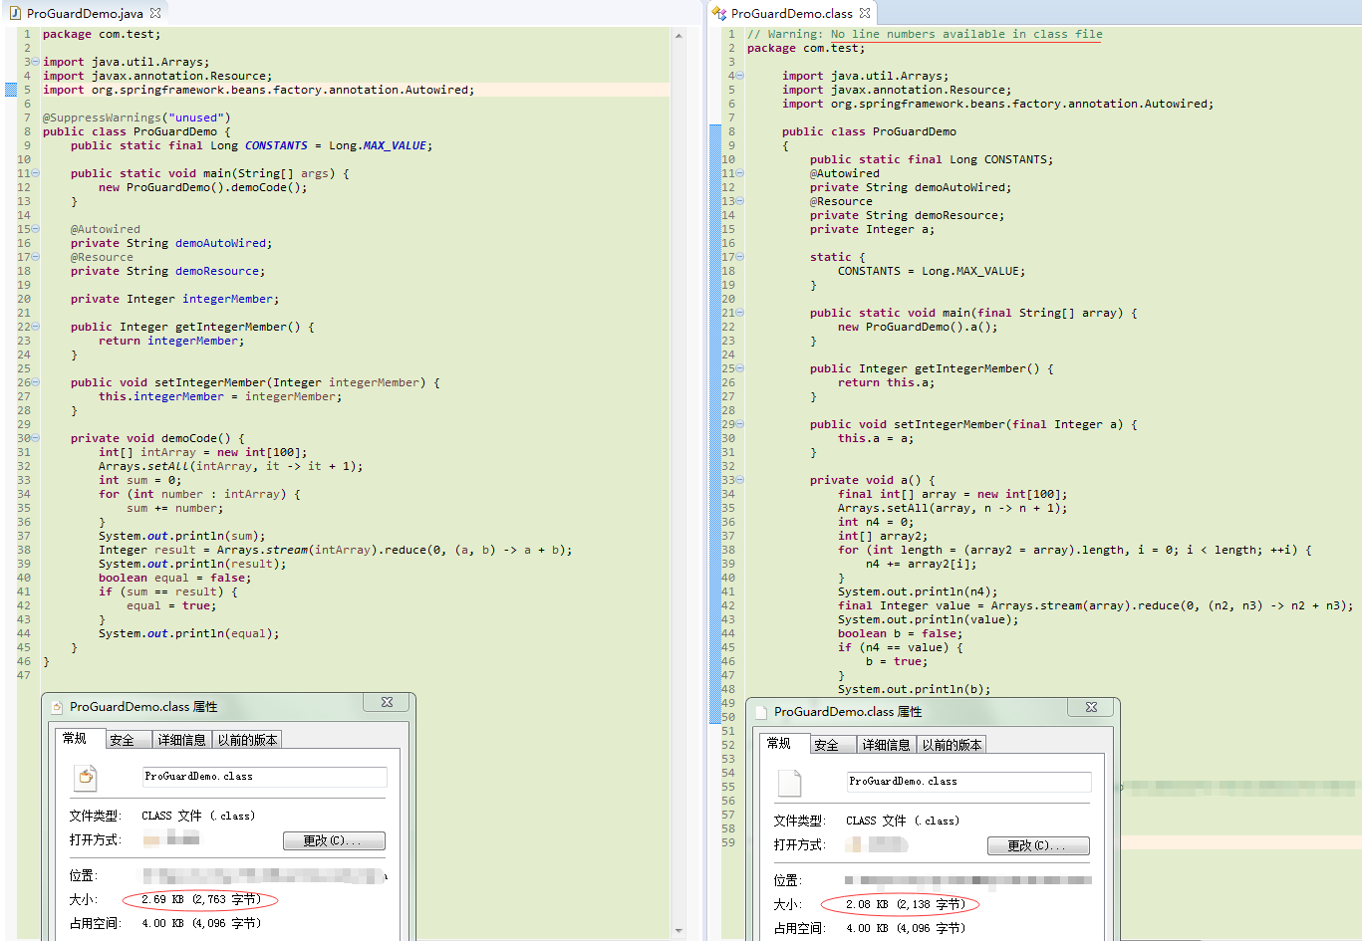
Task: Collapse the main method fold in ProGuardDemo.java
Action: coord(37,173)
